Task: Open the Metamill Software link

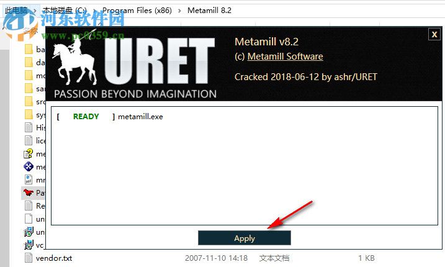Action: pos(285,57)
